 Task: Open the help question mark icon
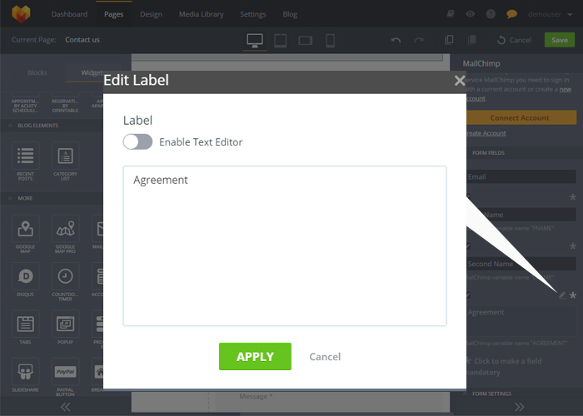[x=491, y=14]
